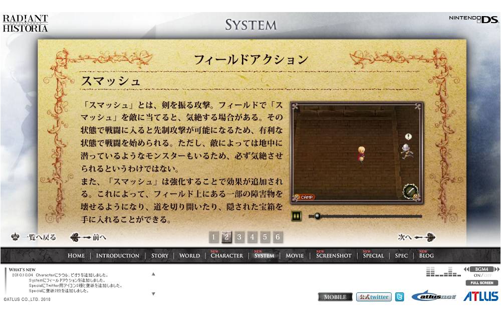This screenshot has width=501, height=319.
Task: Return to list with 一覧へ戻る
Action: 39,237
